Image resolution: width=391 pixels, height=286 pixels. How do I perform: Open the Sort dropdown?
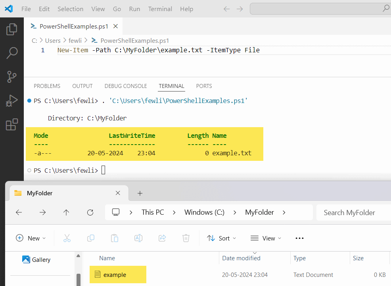(222, 238)
